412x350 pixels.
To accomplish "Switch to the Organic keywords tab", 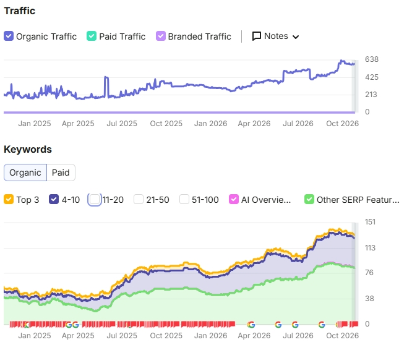I will click(25, 173).
